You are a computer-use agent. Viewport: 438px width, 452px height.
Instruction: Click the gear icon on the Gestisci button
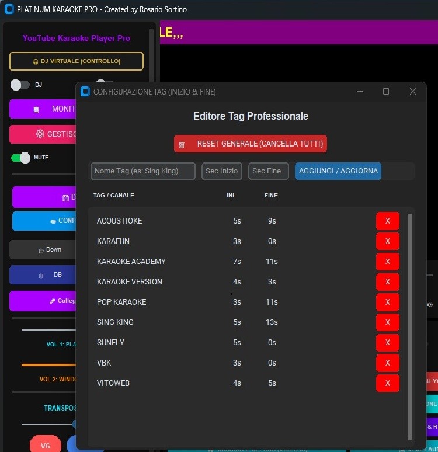click(40, 134)
